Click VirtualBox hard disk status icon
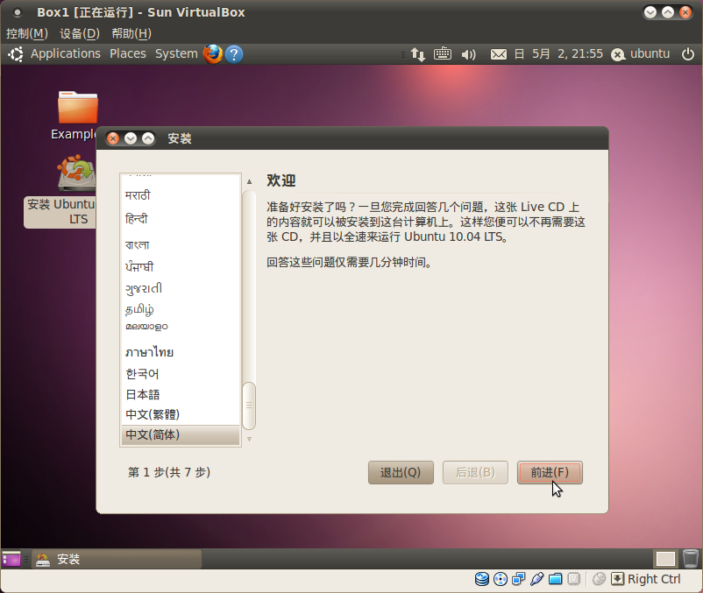Viewport: 703px width, 593px height. tap(482, 579)
